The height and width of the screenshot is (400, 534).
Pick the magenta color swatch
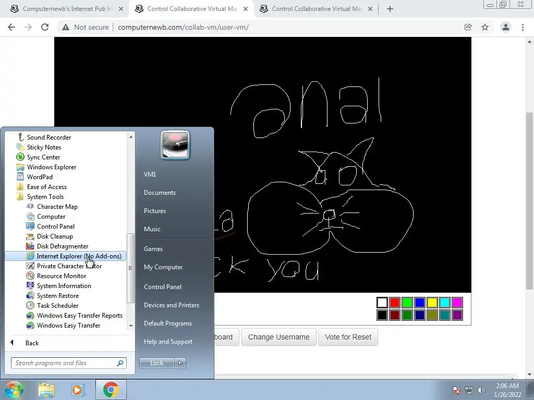tap(457, 303)
